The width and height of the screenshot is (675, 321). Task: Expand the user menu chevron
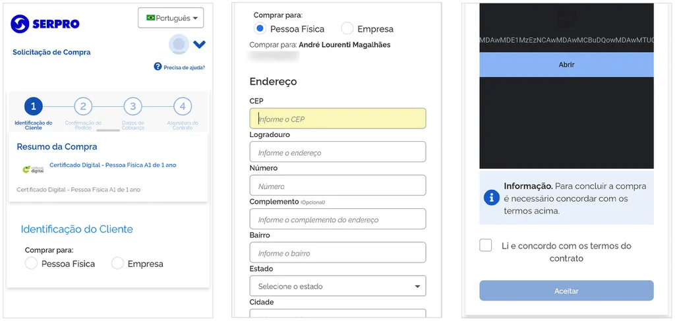(199, 44)
